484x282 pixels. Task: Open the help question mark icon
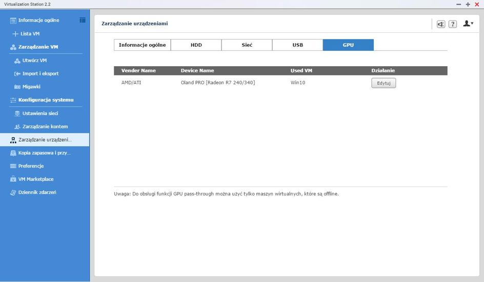coord(453,24)
